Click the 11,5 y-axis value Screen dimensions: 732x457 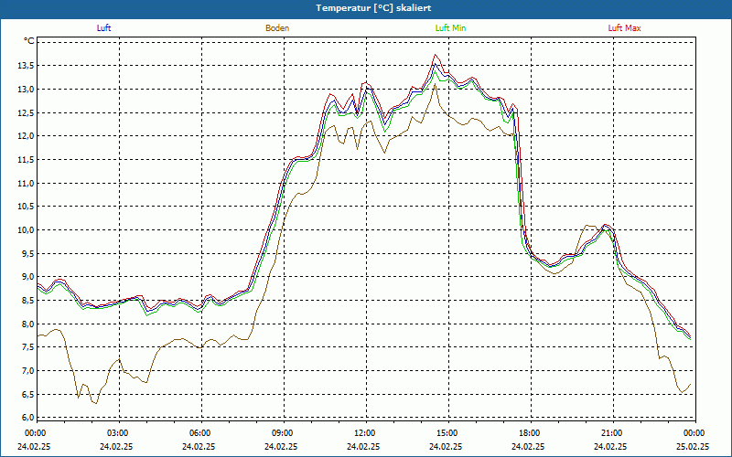tap(27, 160)
